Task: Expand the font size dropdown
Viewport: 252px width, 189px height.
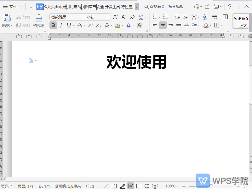Action: coord(109,17)
